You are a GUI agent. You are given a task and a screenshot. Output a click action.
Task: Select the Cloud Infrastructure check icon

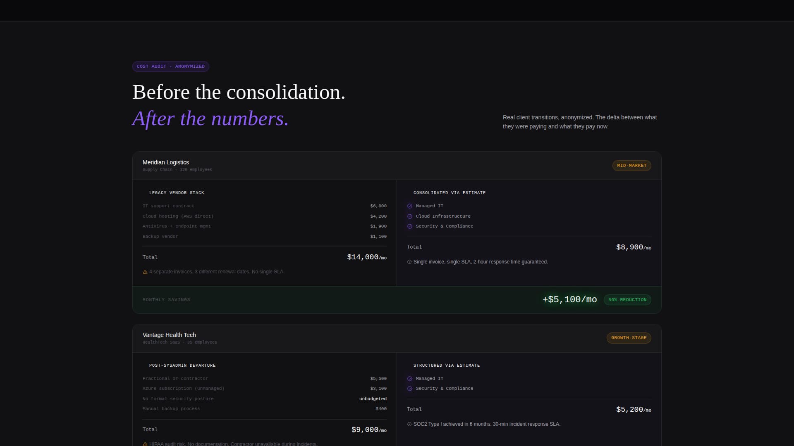pyautogui.click(x=410, y=216)
